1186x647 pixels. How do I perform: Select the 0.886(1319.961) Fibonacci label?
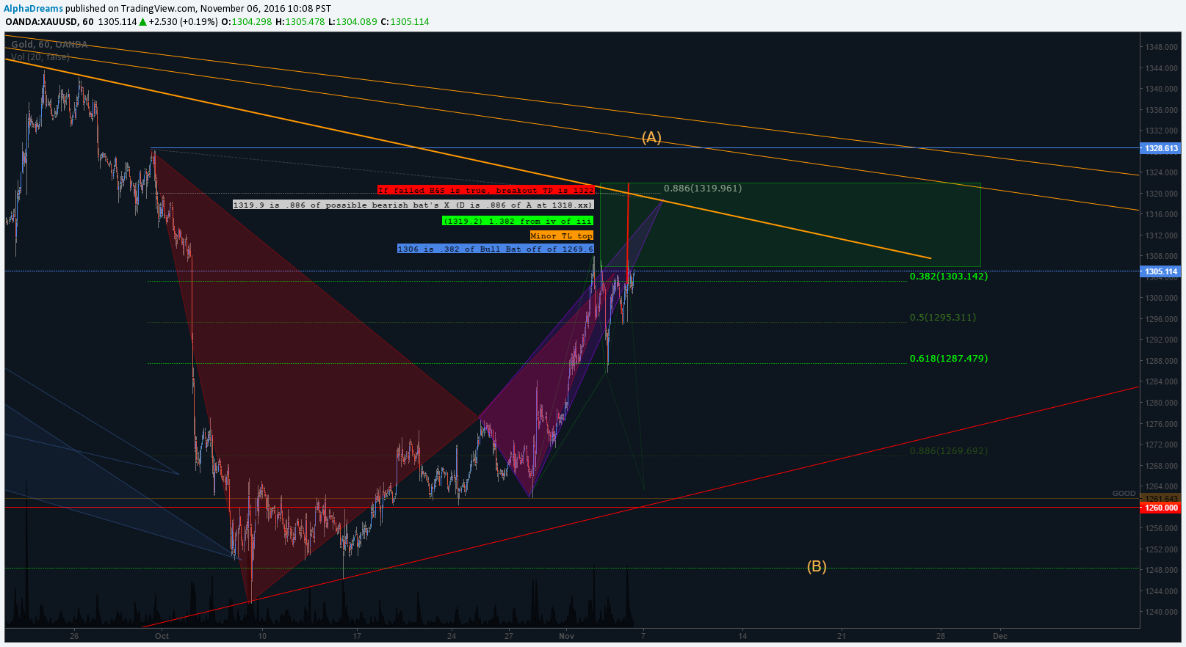click(x=703, y=189)
